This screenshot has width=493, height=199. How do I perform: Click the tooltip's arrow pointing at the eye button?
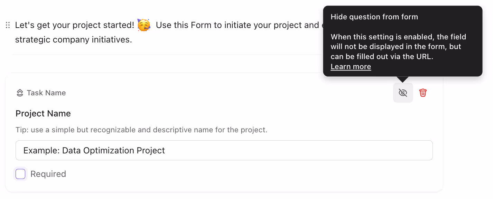(403, 79)
